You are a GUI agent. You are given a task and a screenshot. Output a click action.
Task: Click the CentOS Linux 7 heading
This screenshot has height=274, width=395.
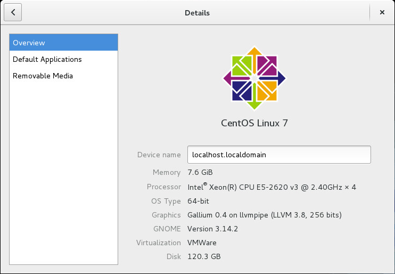tap(254, 123)
